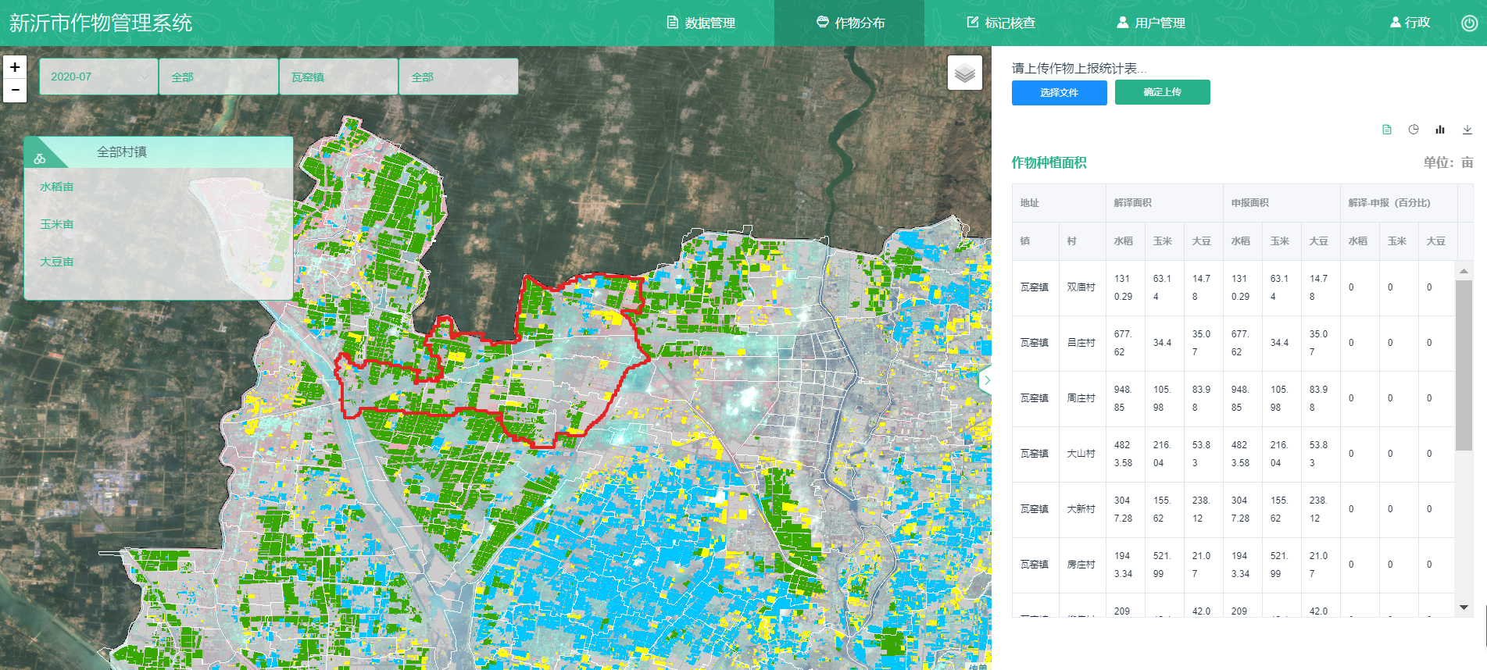
Task: Toggle the 玉米亩 legend item
Action: click(57, 224)
